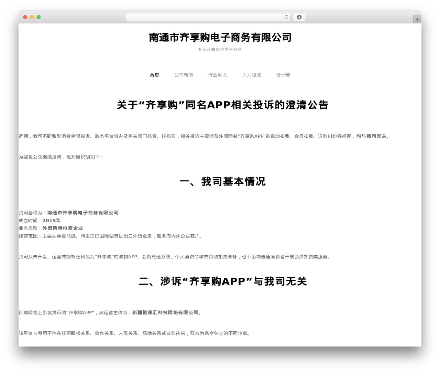Click the site title 南通市齐享购电子商务有限公司
Image resolution: width=440 pixels, height=373 pixels.
point(220,37)
